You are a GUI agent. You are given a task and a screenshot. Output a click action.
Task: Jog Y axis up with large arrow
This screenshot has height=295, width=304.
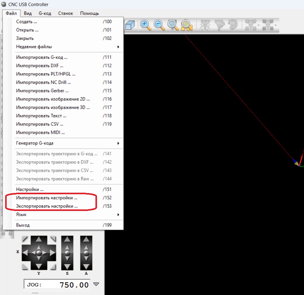(x=39, y=239)
